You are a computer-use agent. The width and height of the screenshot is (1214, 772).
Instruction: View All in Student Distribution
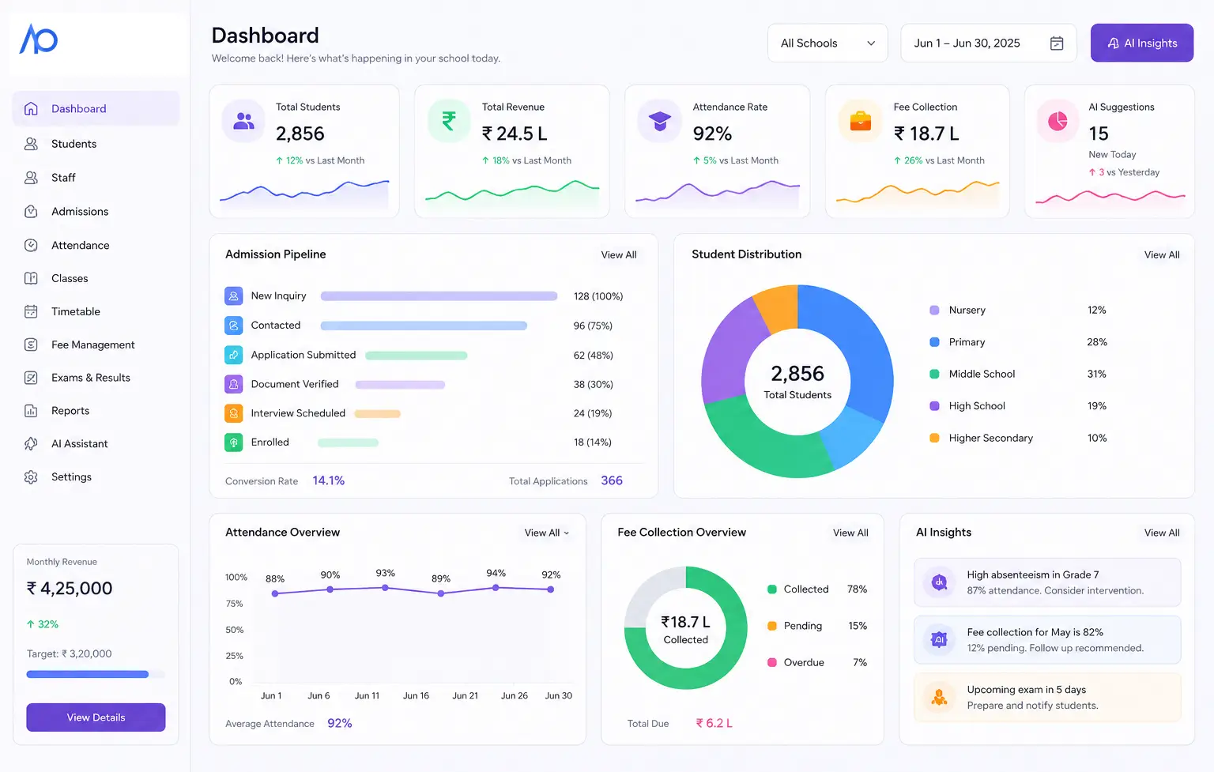[x=1162, y=255]
